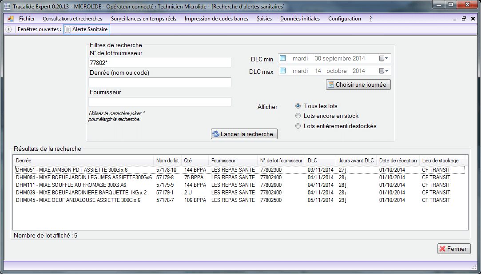Open Impression de codes barres menu
Viewport: 481px width, 274px height.
[x=217, y=19]
